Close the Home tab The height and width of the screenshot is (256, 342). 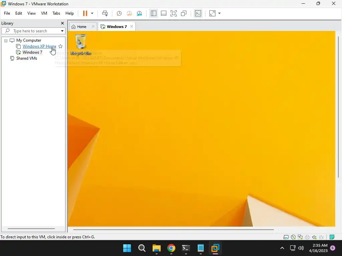93,26
